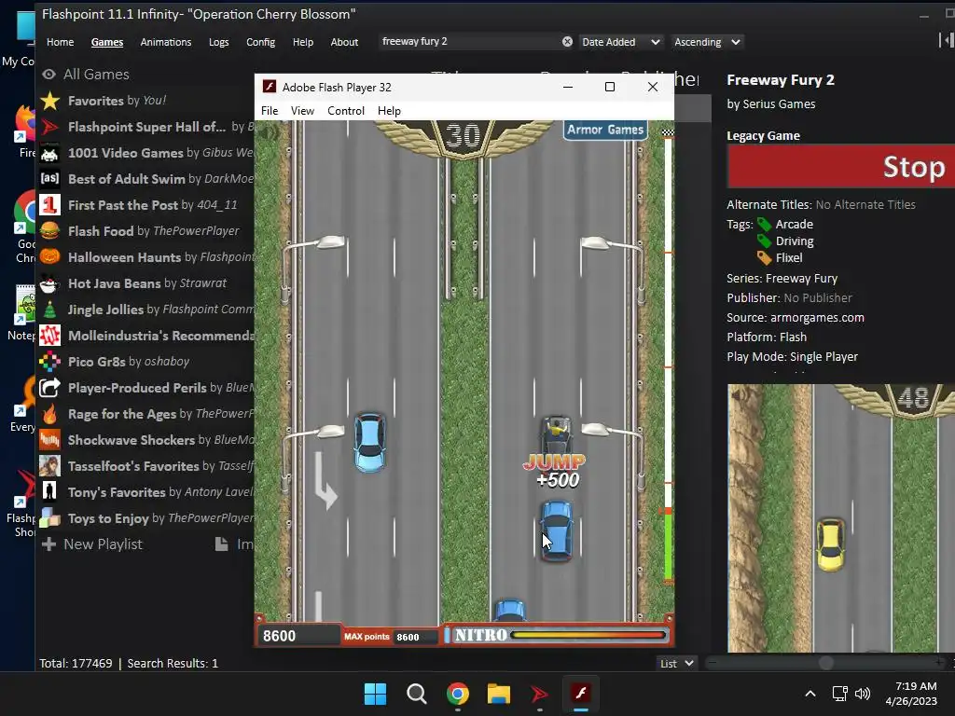
Task: Click the Serius Games developer link
Action: 779,104
